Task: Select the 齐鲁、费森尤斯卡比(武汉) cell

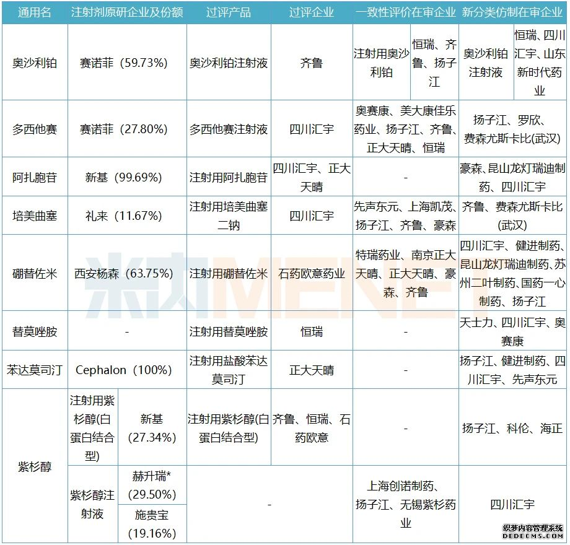Action: click(x=512, y=216)
